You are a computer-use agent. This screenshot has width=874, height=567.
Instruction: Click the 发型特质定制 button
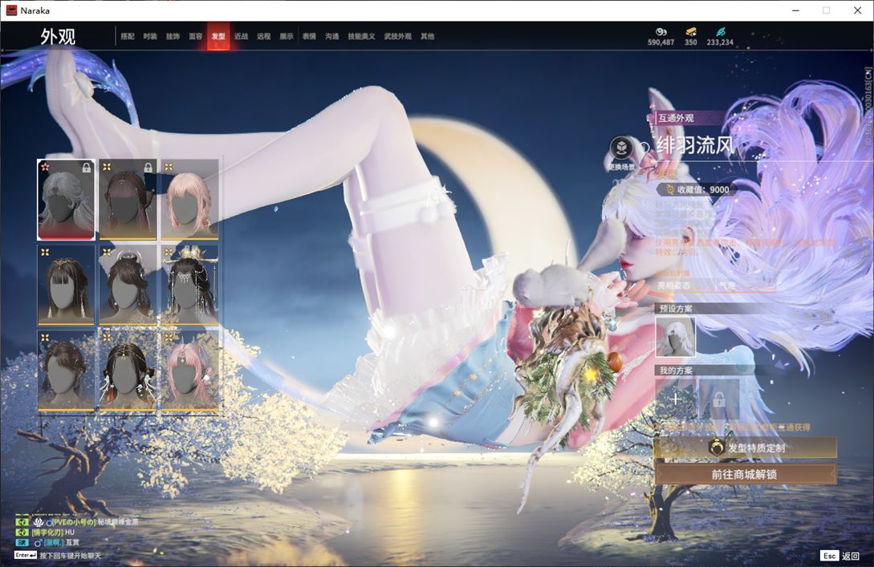coord(746,448)
